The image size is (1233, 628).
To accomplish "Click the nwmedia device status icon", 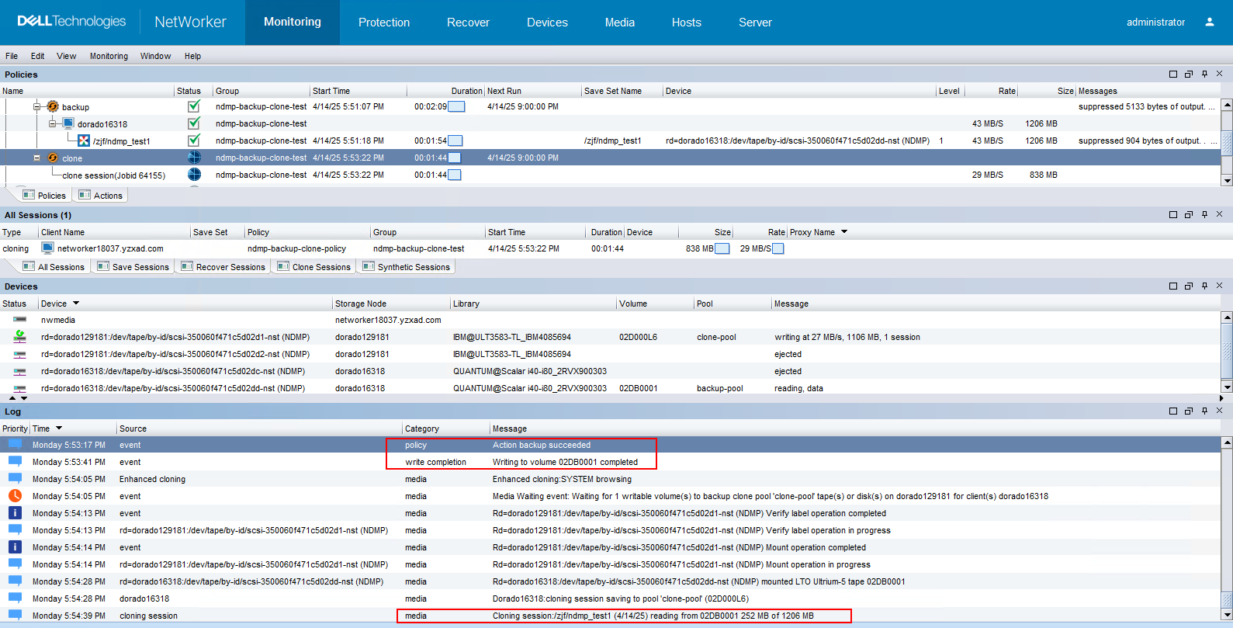I will [20, 319].
